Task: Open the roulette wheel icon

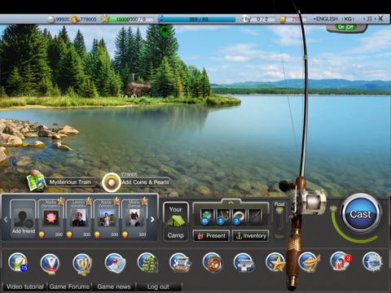Action: tap(213, 263)
